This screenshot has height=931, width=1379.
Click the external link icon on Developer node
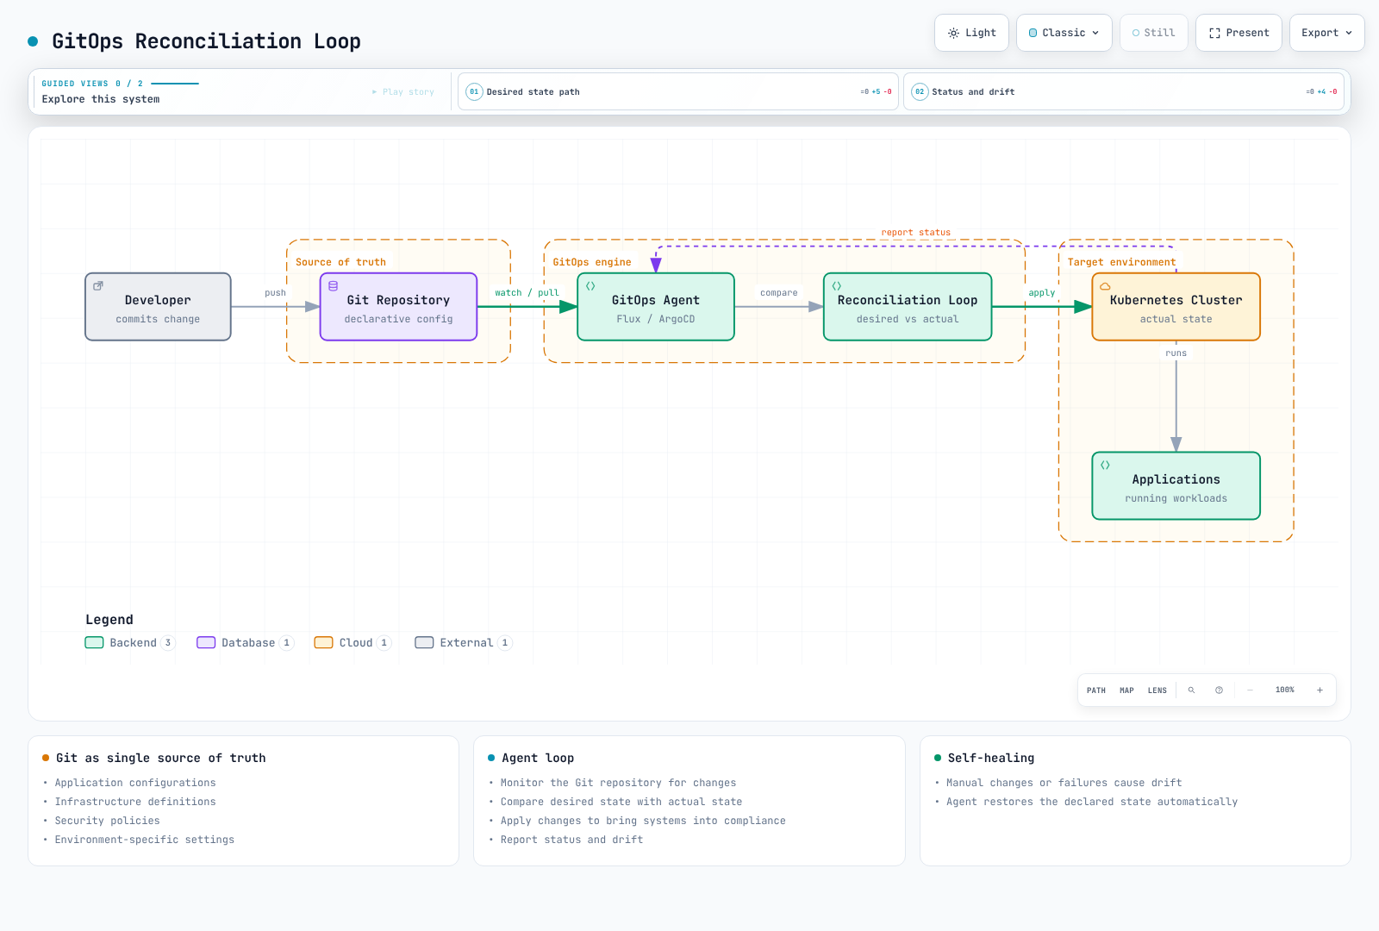click(98, 285)
